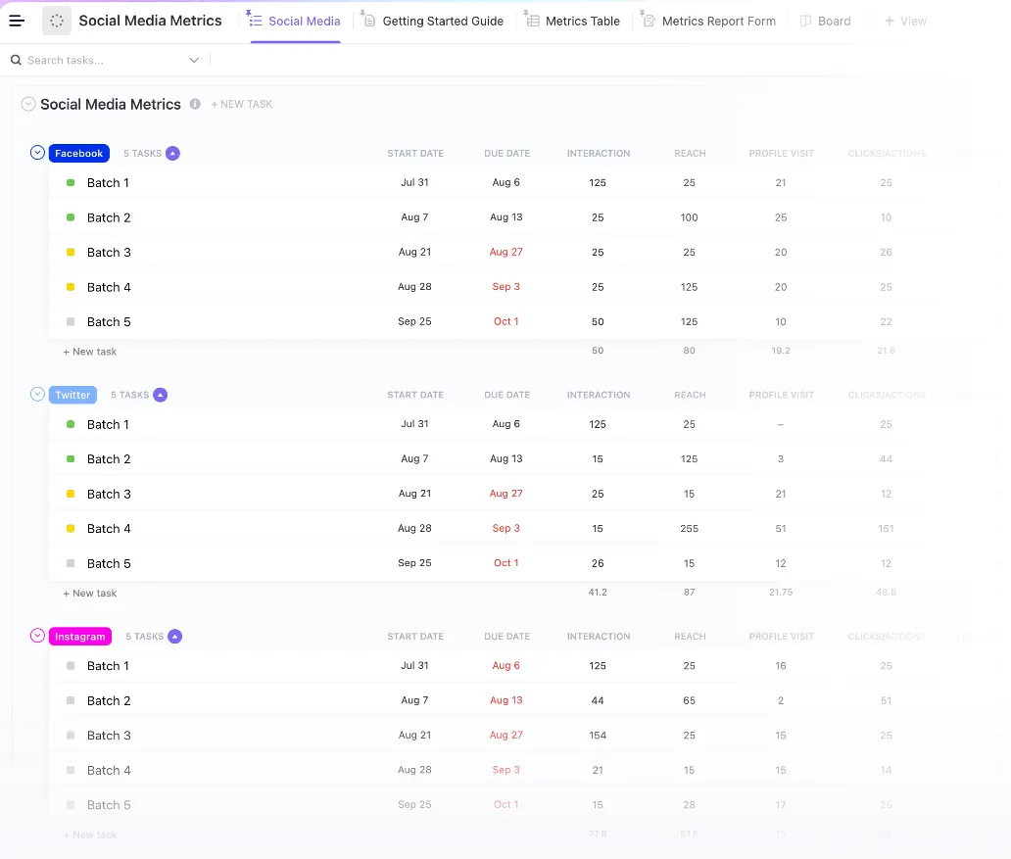Toggle green status of Facebook Batch 1
This screenshot has height=859, width=1011.
pyautogui.click(x=71, y=182)
